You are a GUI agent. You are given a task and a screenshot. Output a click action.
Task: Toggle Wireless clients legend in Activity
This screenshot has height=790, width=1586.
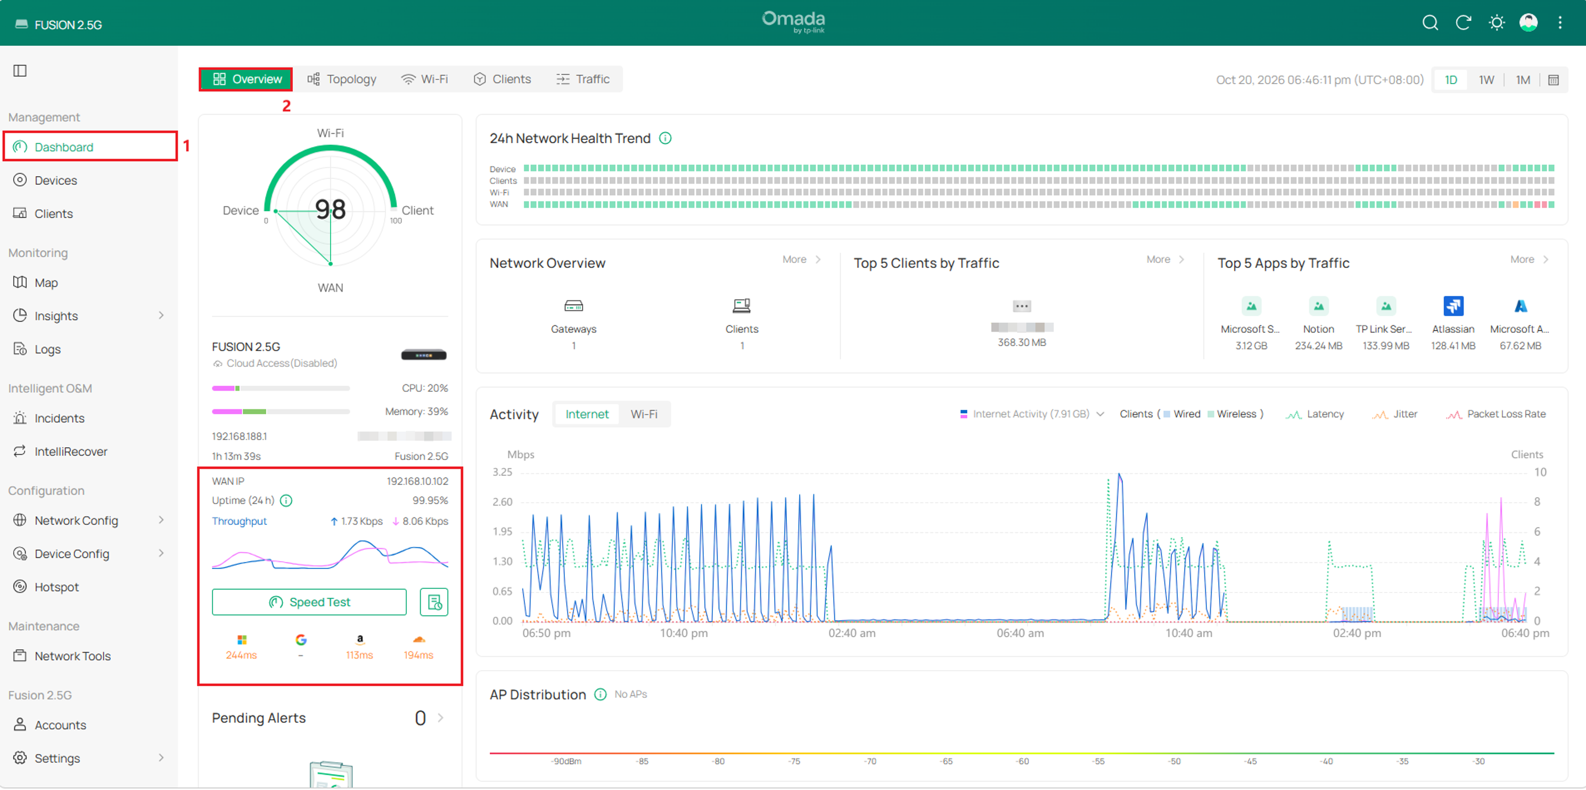click(x=1231, y=414)
